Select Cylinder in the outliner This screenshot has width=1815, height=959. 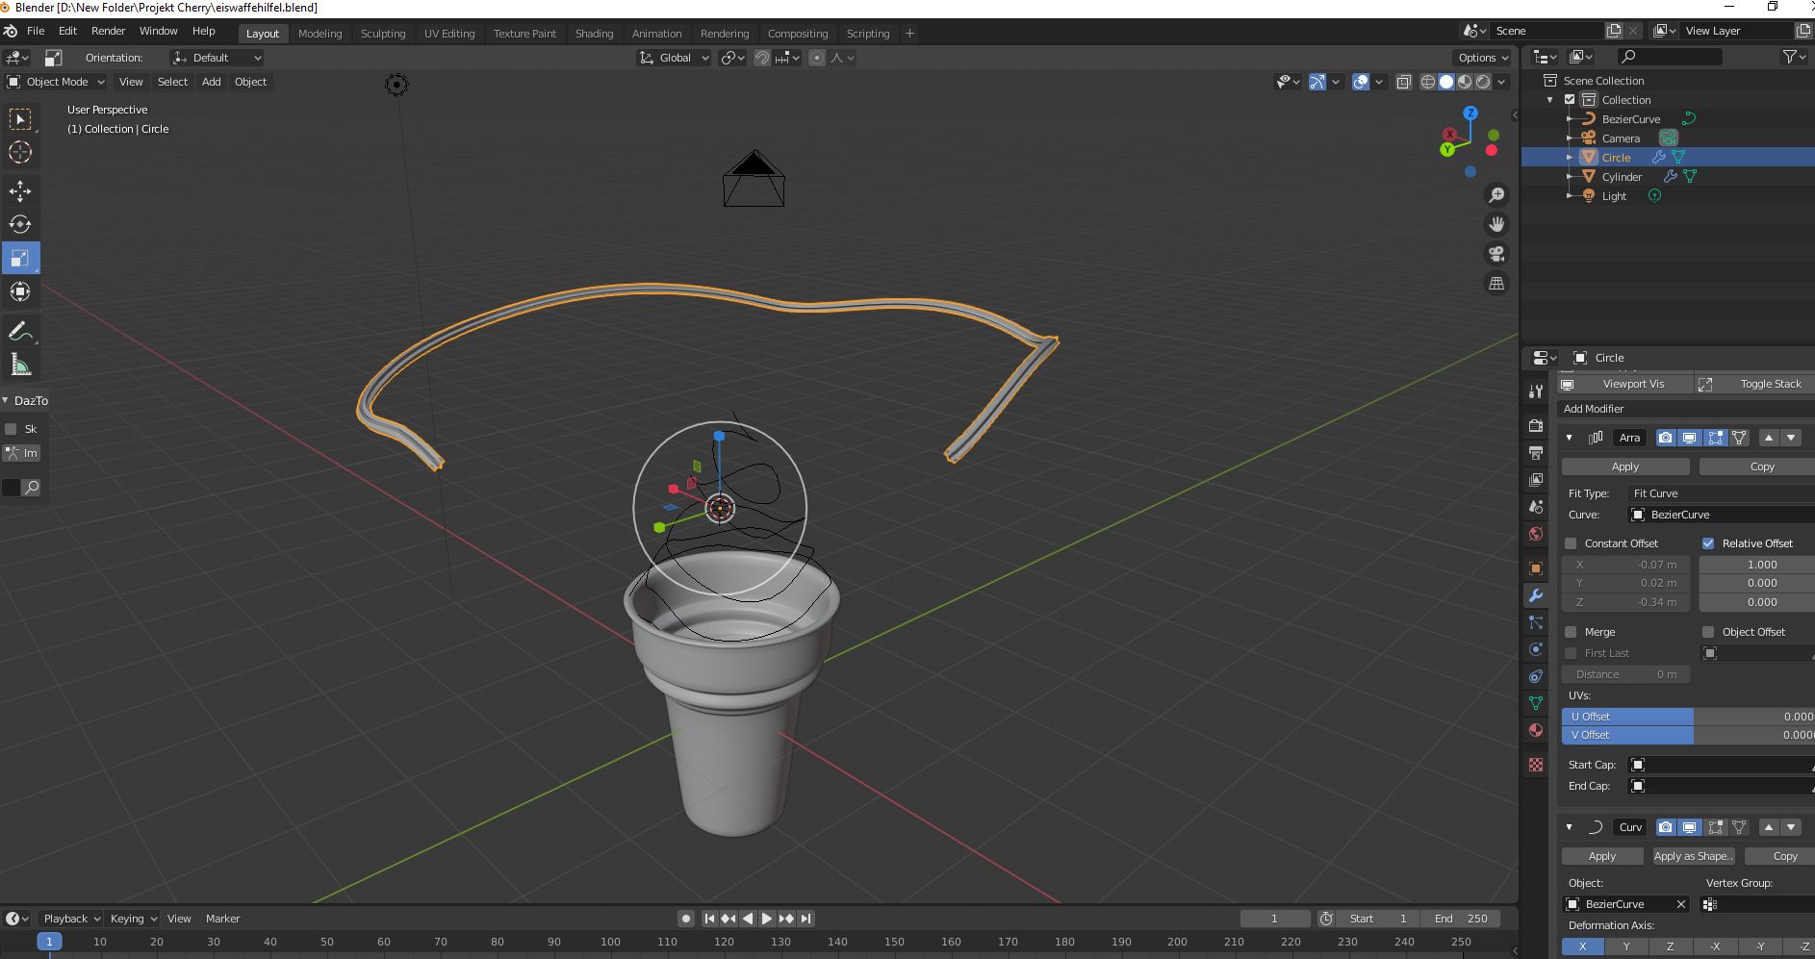pos(1622,177)
